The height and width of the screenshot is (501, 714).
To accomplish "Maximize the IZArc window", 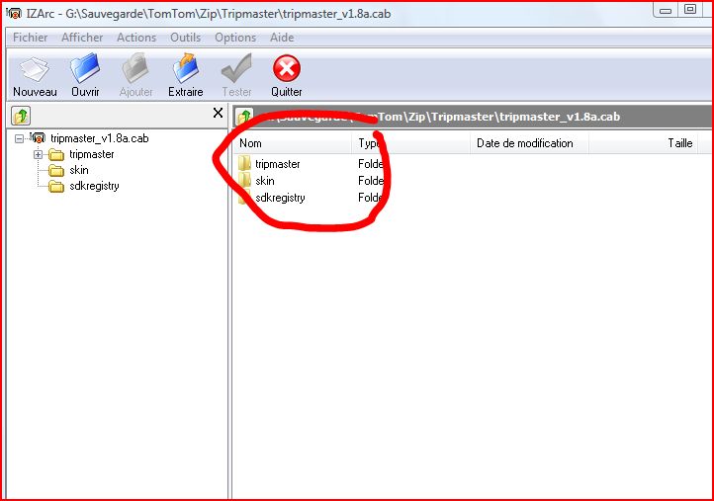I will [x=690, y=9].
